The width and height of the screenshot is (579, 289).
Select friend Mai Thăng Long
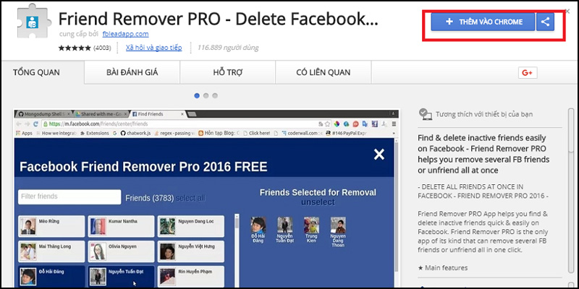51,251
